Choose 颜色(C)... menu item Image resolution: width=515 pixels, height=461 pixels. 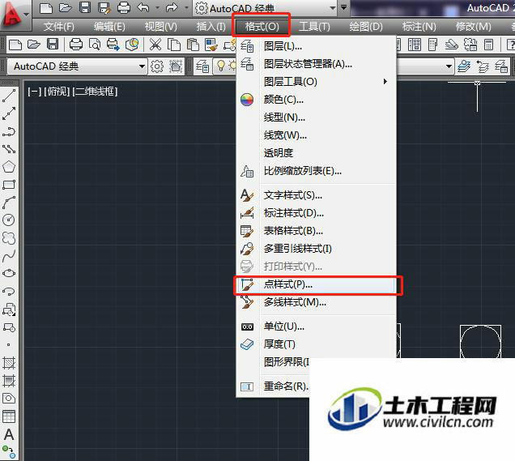click(x=316, y=99)
